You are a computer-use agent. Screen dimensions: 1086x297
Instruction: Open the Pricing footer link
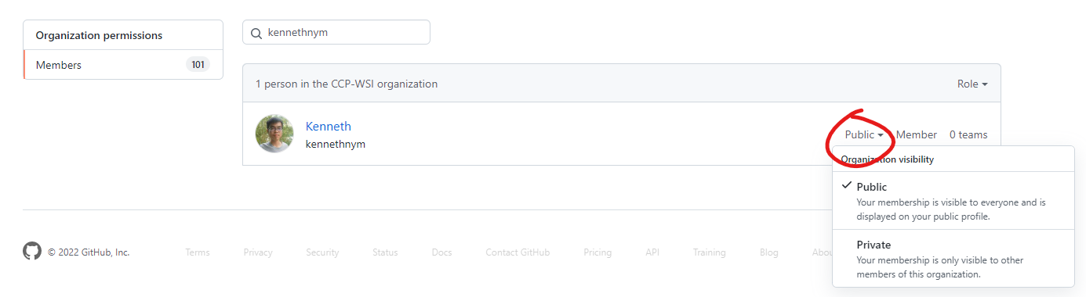(597, 252)
